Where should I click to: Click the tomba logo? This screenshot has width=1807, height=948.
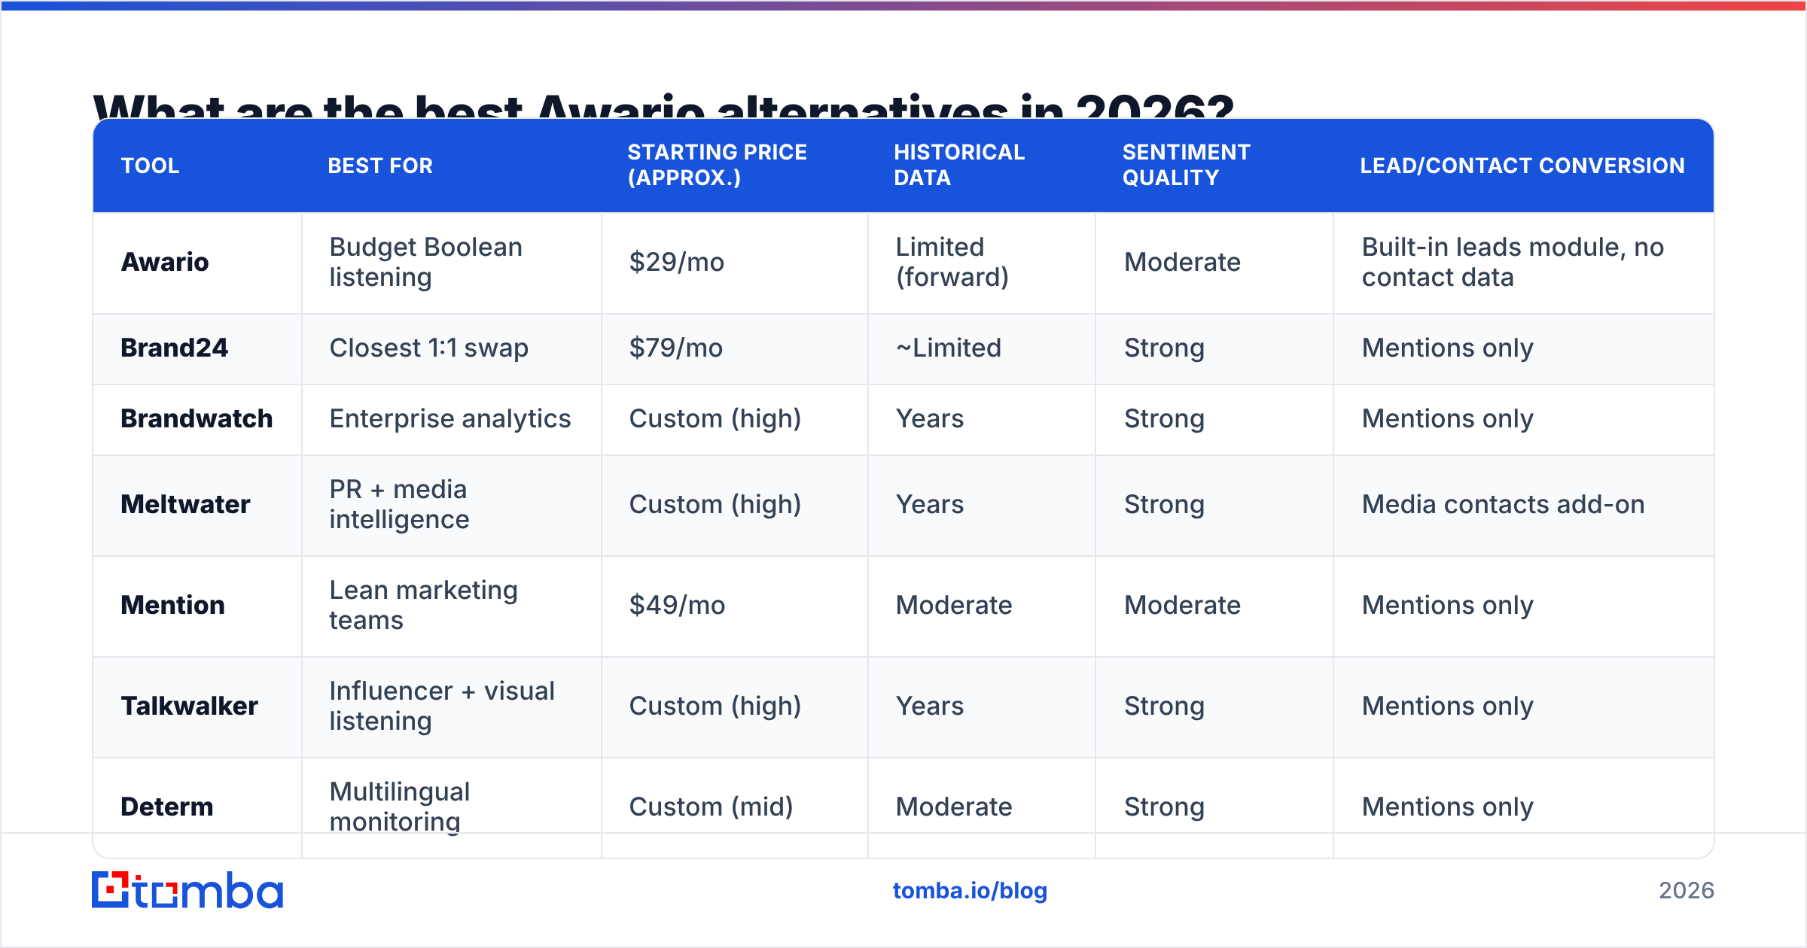pyautogui.click(x=187, y=890)
